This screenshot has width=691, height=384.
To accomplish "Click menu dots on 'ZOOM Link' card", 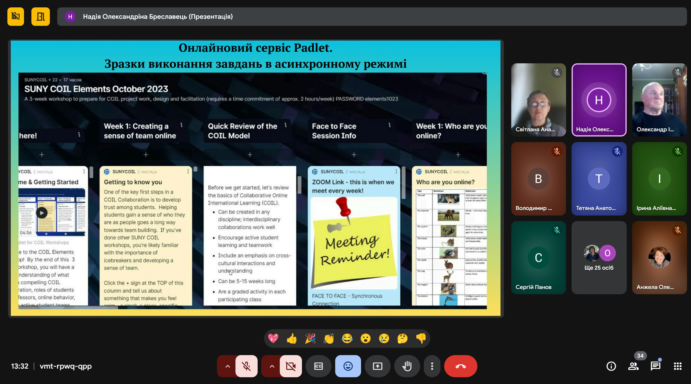I will [x=396, y=172].
